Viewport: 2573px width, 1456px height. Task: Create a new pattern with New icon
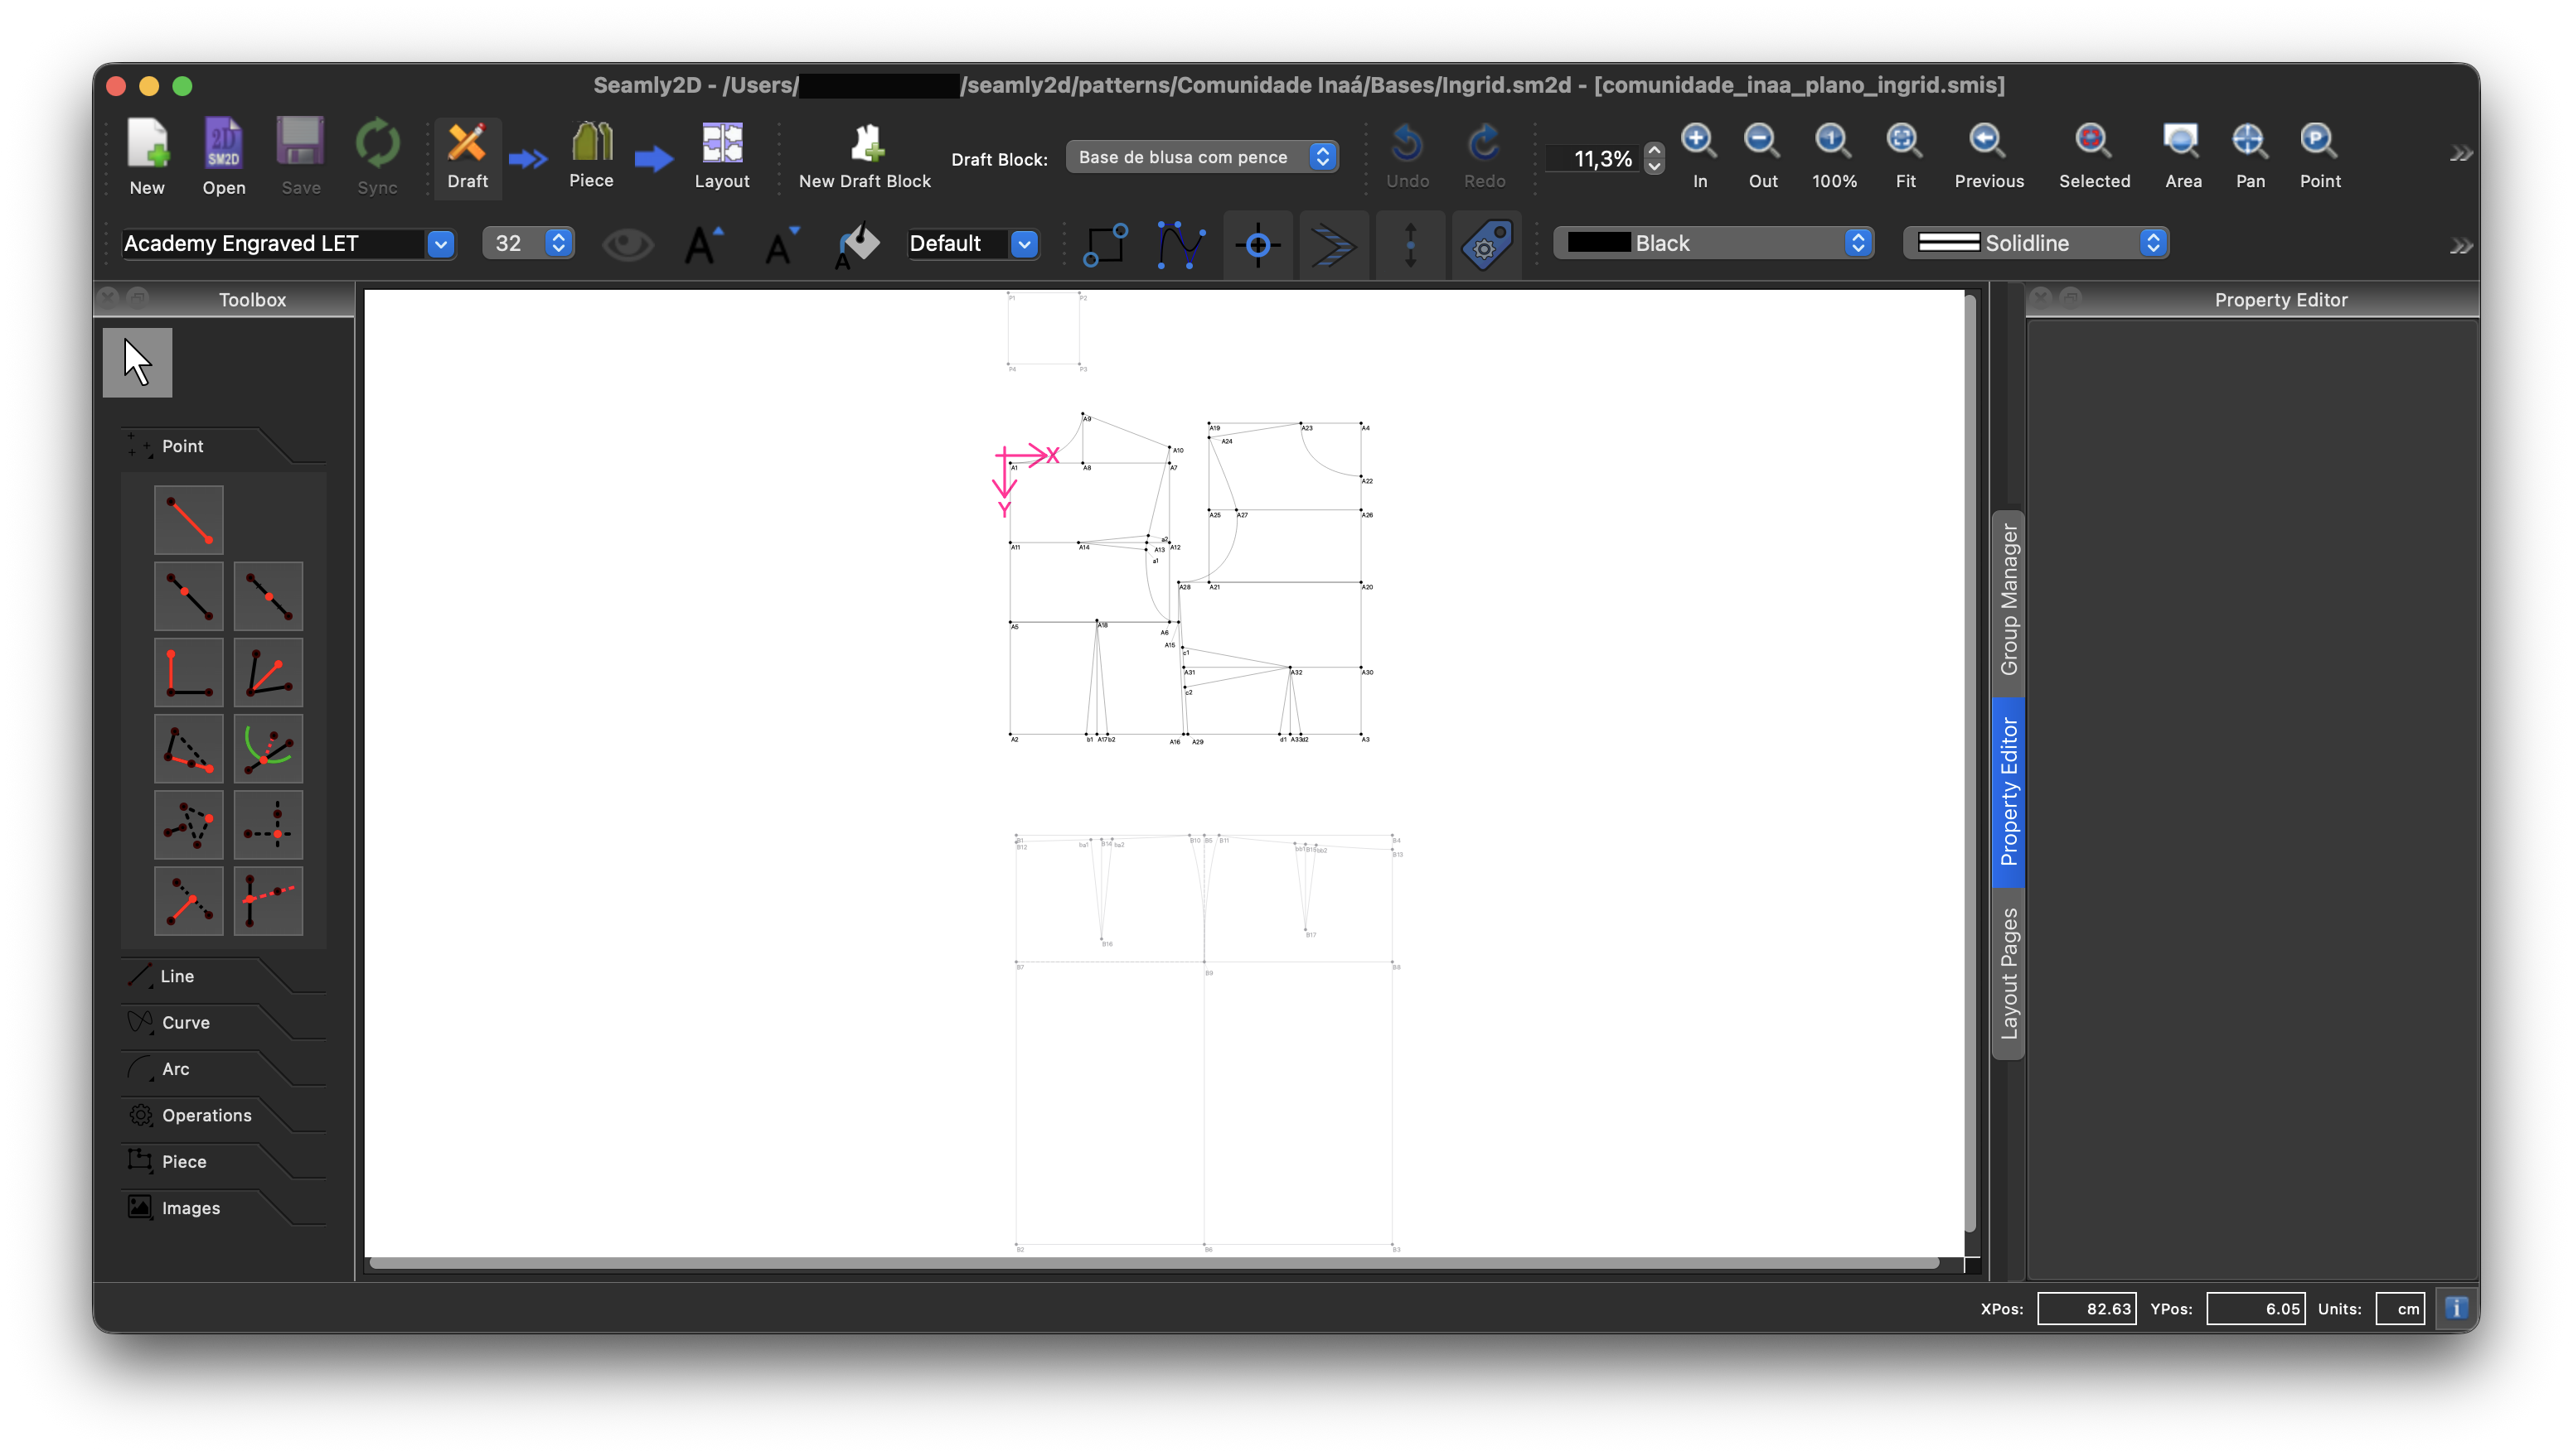click(x=147, y=156)
